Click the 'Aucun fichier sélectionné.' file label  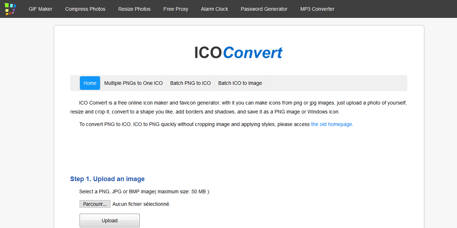142,204
